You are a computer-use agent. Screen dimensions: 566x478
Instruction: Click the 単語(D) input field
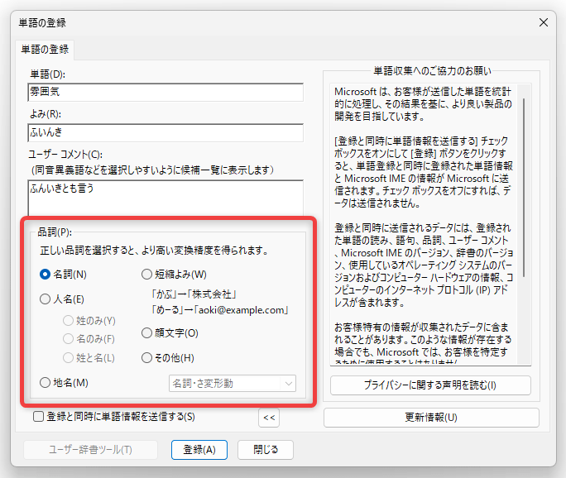click(165, 92)
